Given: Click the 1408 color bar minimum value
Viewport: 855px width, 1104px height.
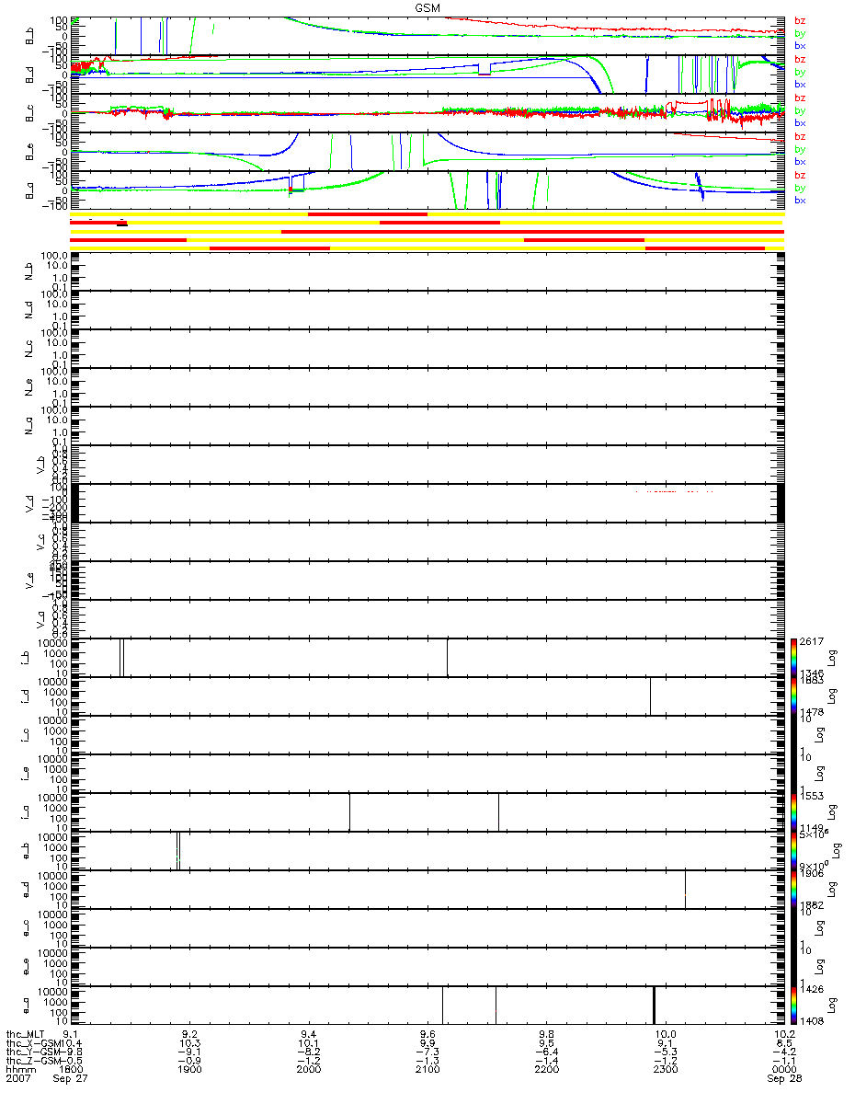Looking at the screenshot, I should point(810,1020).
